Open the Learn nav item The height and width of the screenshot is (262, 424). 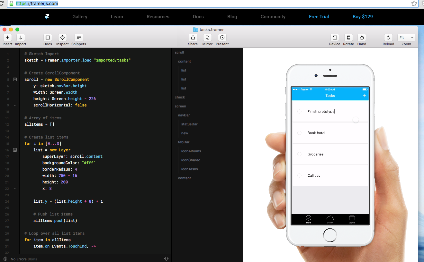tap(117, 17)
